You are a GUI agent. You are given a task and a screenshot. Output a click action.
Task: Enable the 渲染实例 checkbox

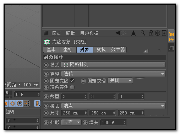(72, 87)
